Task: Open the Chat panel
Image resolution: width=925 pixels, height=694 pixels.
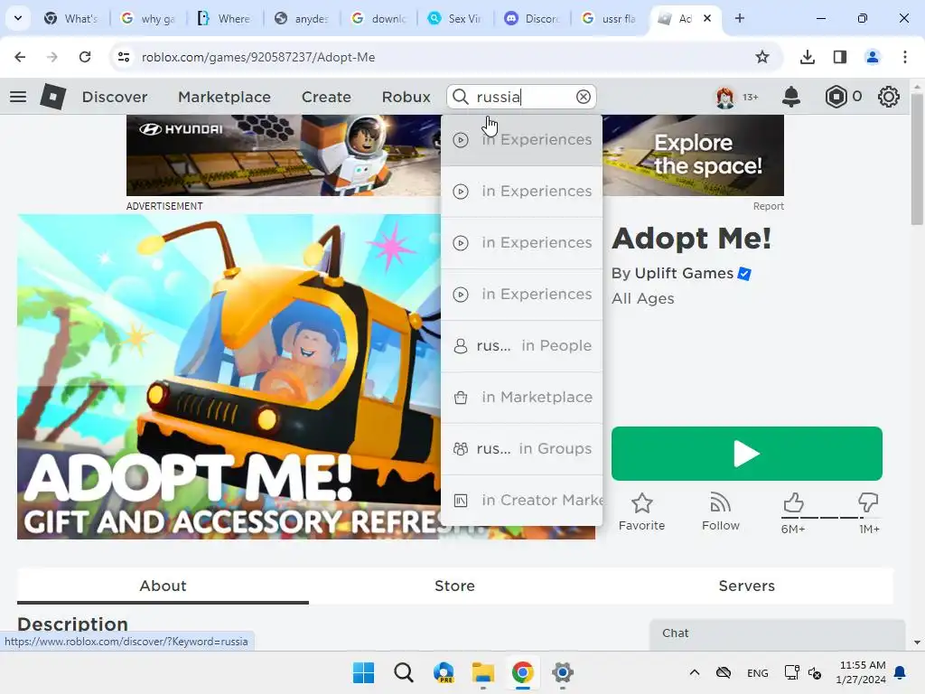Action: [777, 633]
